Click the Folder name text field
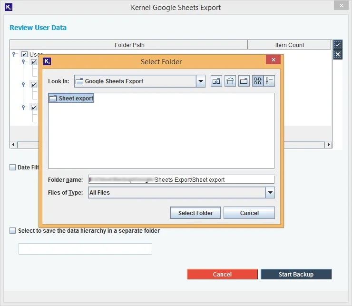 [181, 179]
